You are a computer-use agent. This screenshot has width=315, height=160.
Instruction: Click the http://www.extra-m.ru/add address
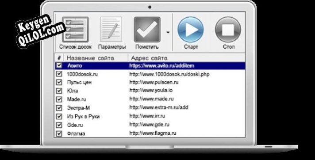(159, 107)
